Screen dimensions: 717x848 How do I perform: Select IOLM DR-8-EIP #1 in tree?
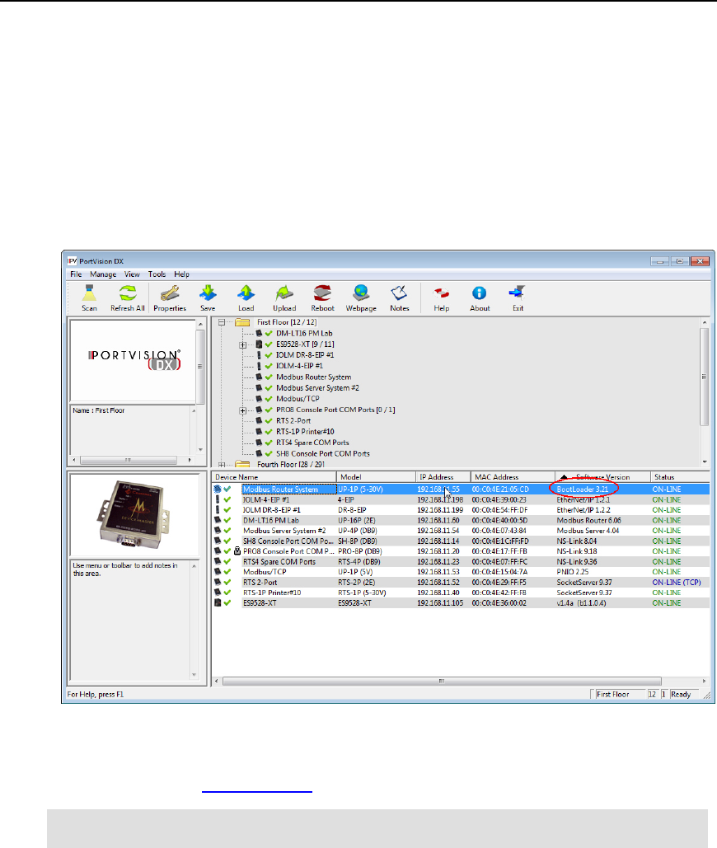[304, 355]
